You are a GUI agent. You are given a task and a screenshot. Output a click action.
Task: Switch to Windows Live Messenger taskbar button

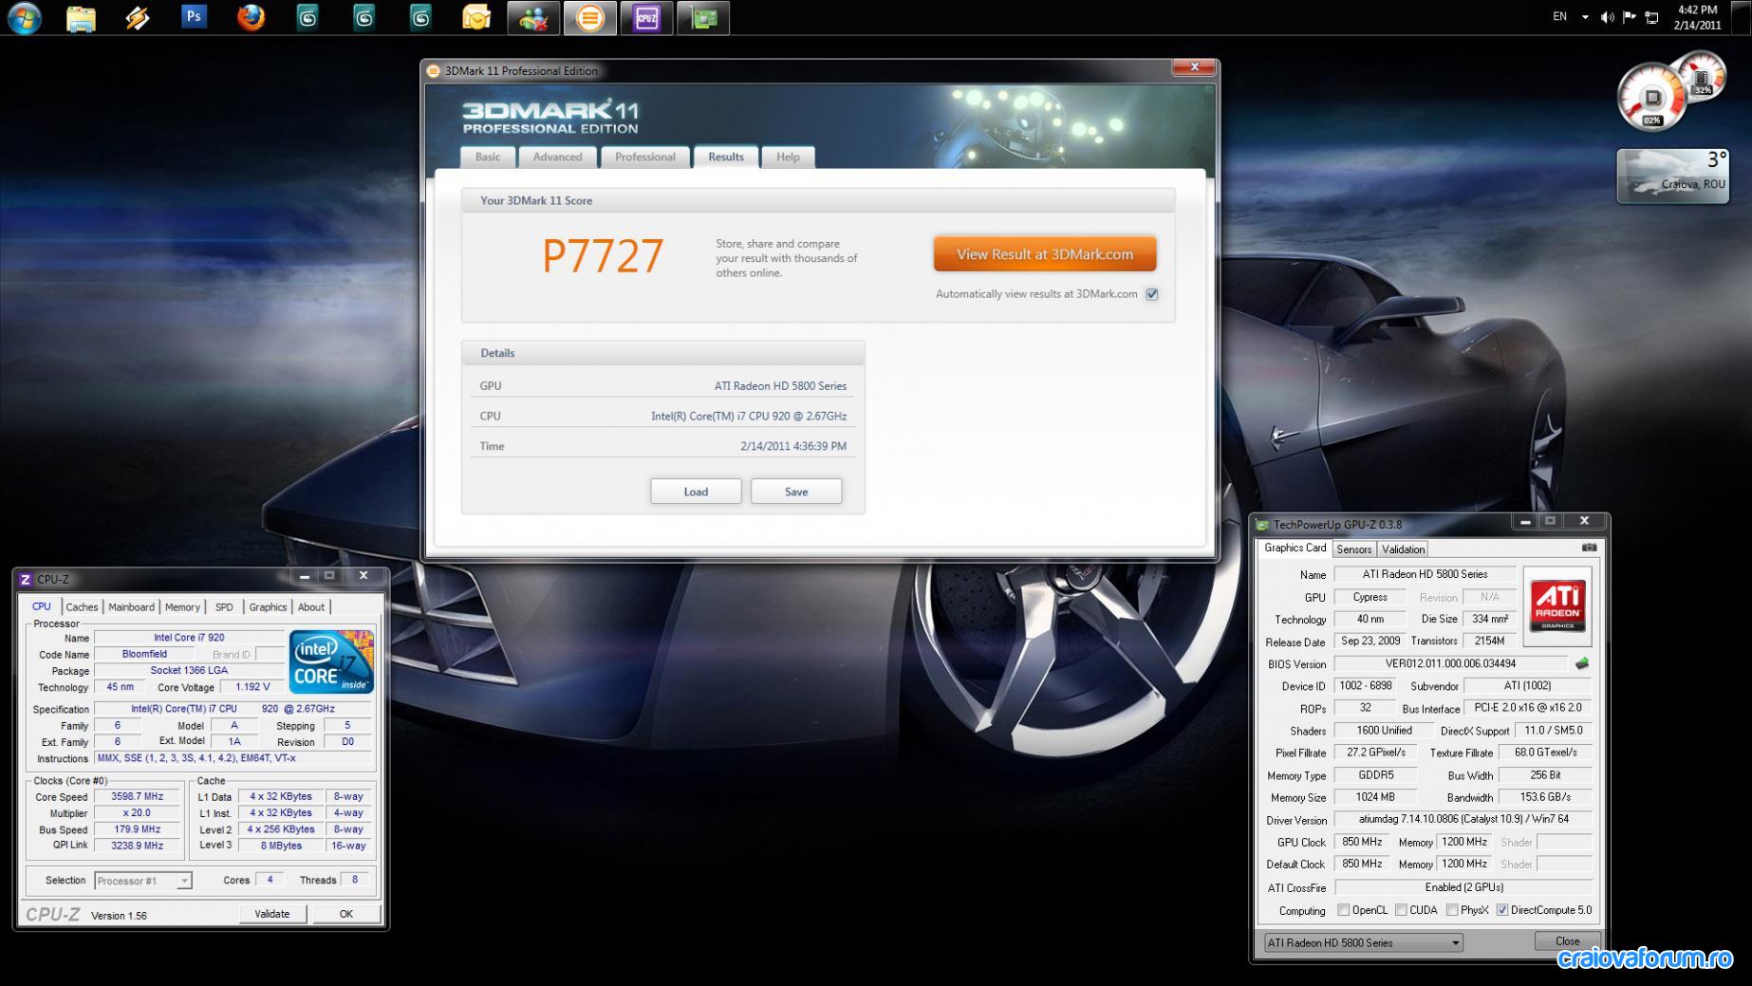pyautogui.click(x=533, y=17)
